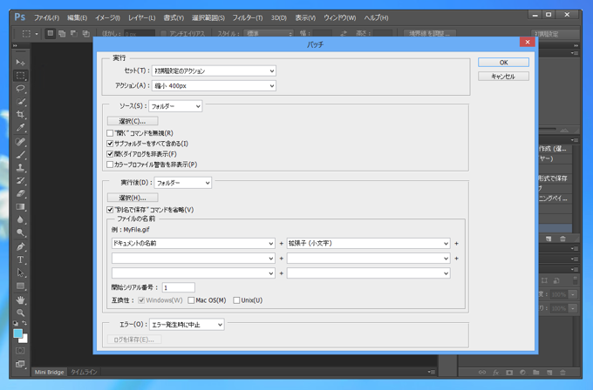Select the Move tool
This screenshot has width=593, height=390.
20,63
